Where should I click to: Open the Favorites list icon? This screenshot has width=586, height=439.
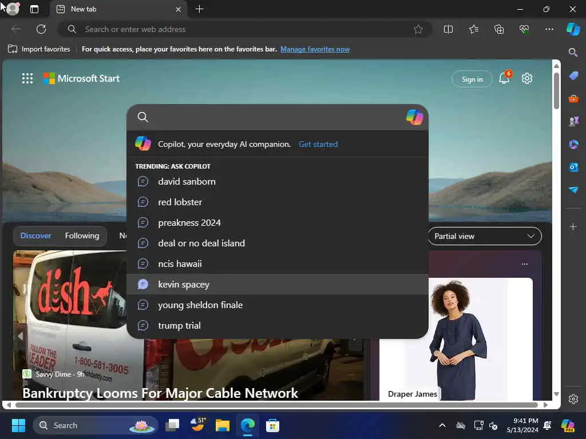coord(473,29)
